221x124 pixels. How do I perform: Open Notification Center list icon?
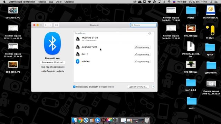[216, 2]
